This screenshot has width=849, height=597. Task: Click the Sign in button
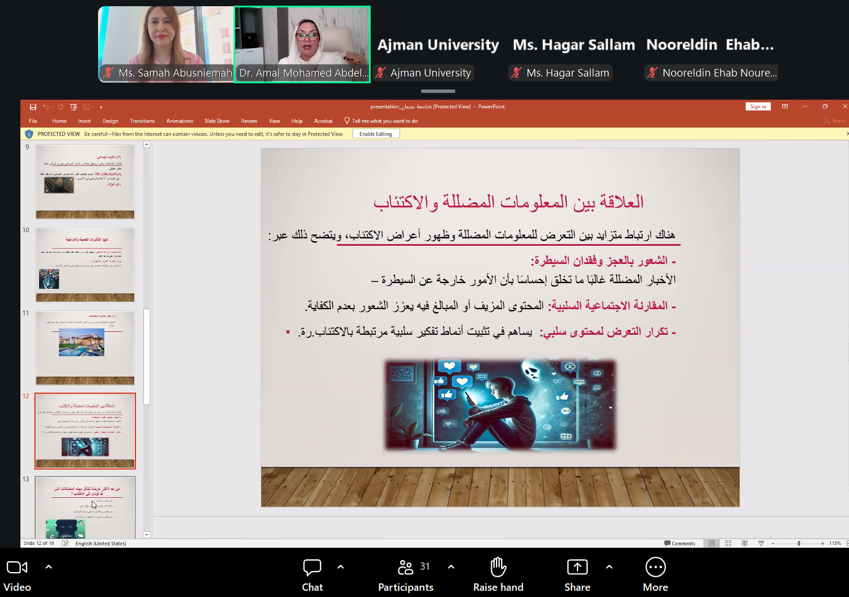click(x=758, y=106)
